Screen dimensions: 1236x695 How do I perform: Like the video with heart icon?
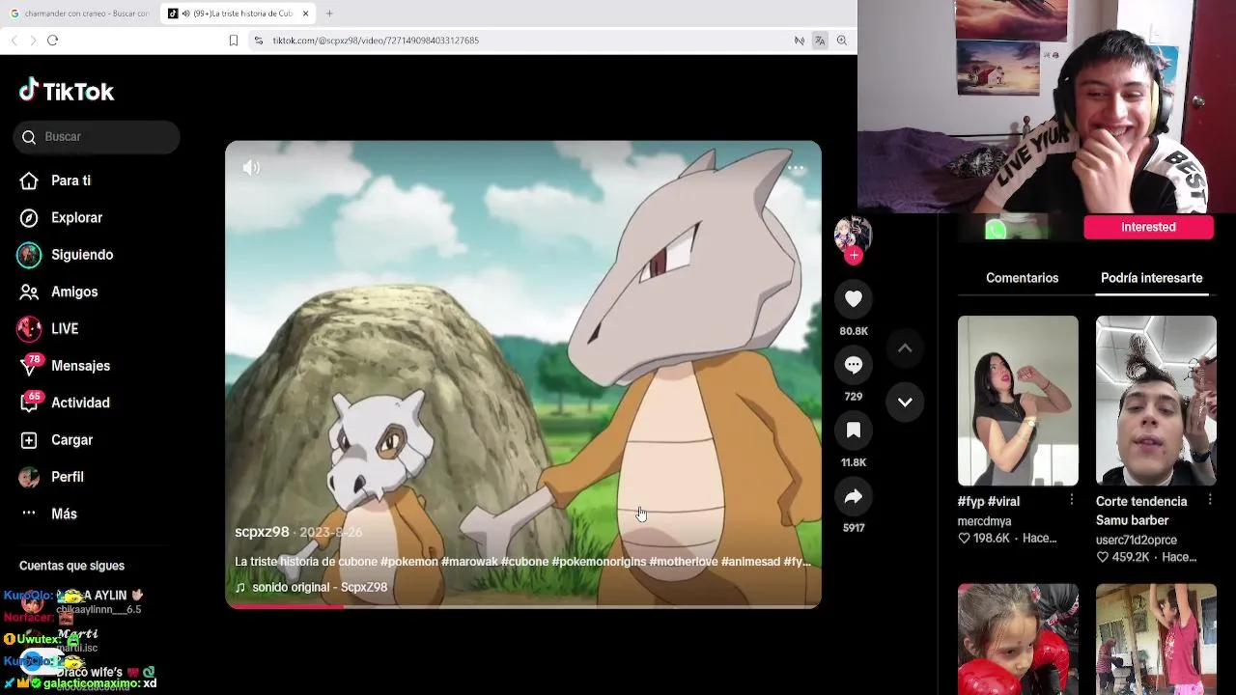pos(854,299)
